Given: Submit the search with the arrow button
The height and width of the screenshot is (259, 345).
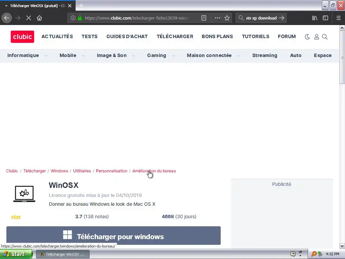Looking at the screenshot, I should [x=282, y=18].
